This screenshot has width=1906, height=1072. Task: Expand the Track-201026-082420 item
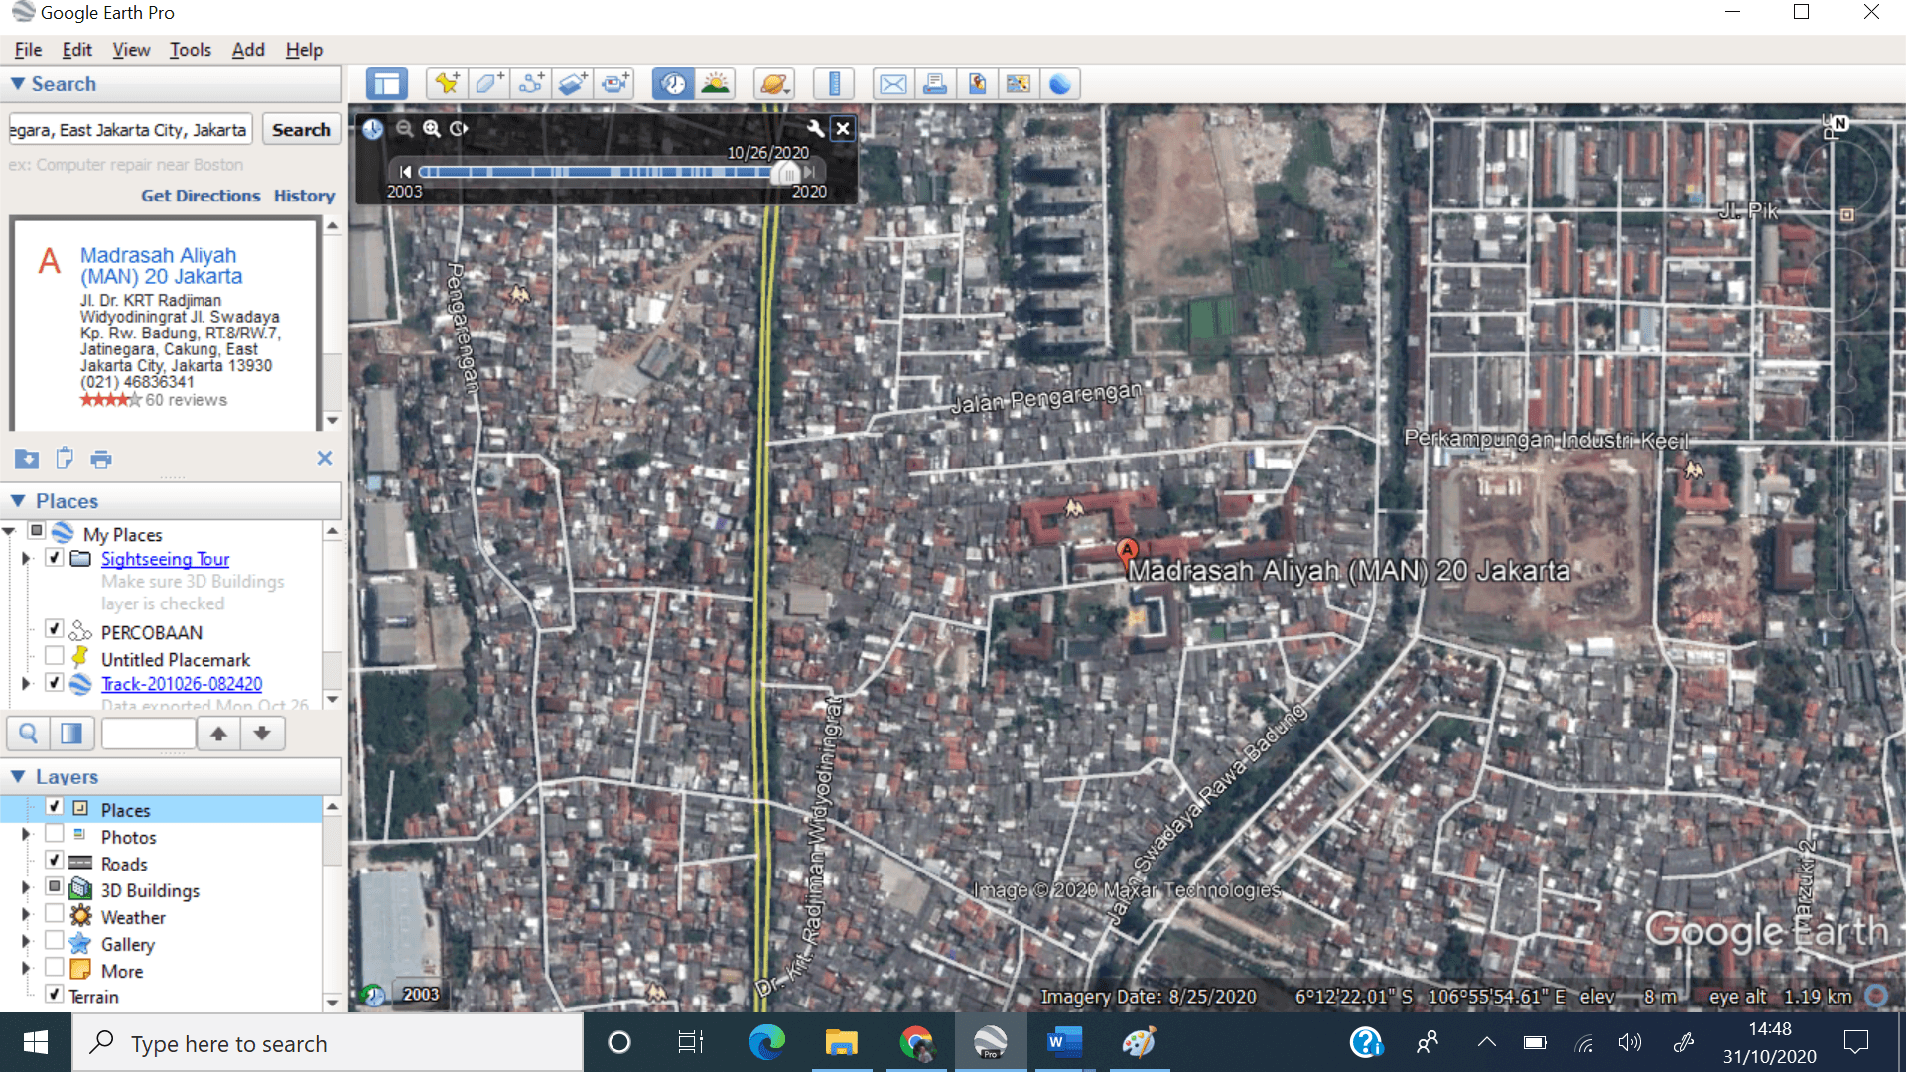27,684
